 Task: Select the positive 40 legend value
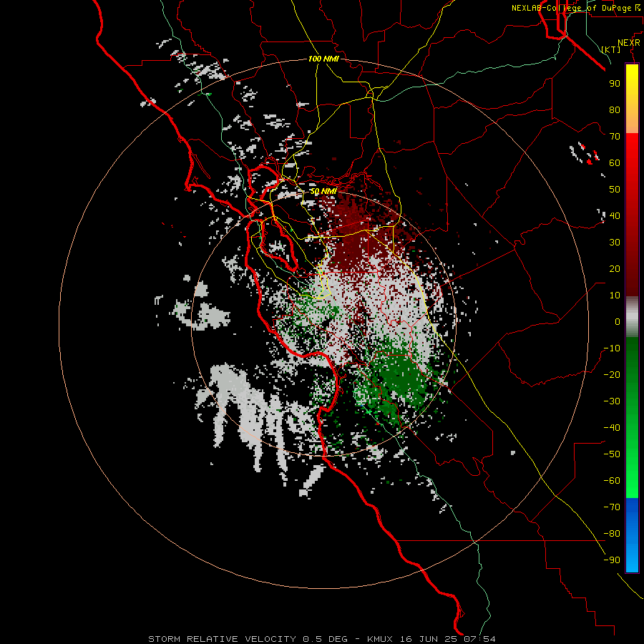pyautogui.click(x=615, y=215)
